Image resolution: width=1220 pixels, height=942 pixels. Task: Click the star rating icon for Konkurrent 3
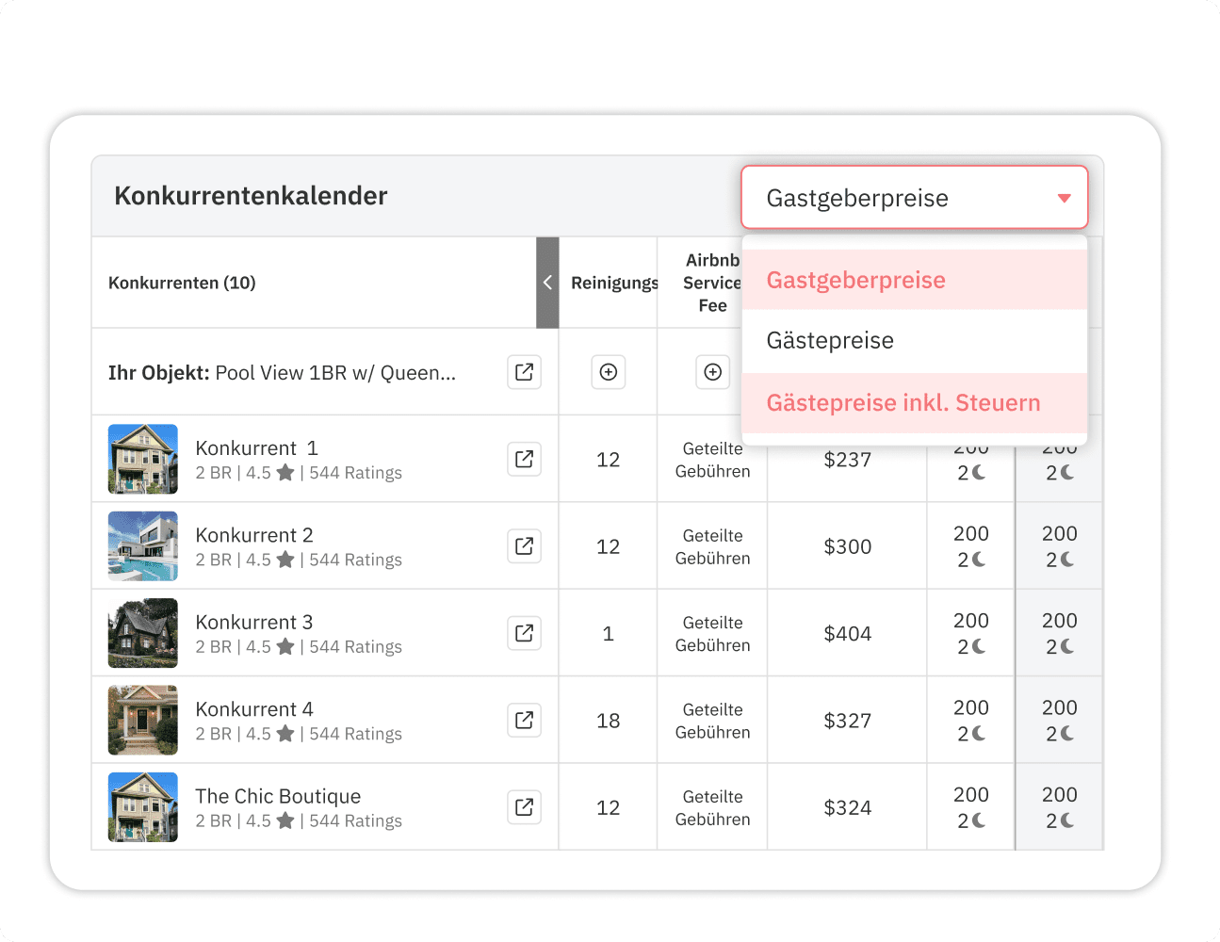tap(287, 646)
